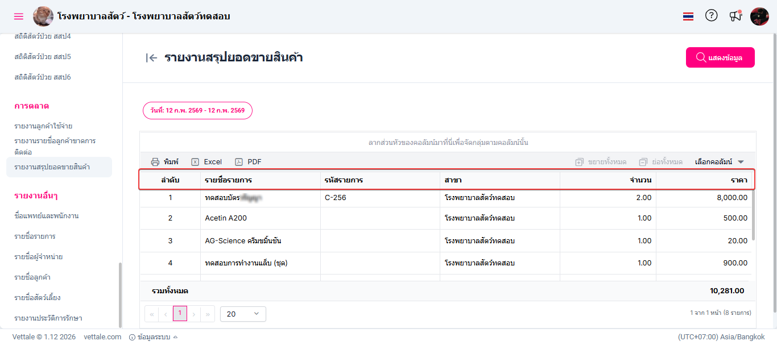Viewport: 777px width, 345px height.
Task: Click the table's vertical scrollbar
Action: tap(754, 215)
